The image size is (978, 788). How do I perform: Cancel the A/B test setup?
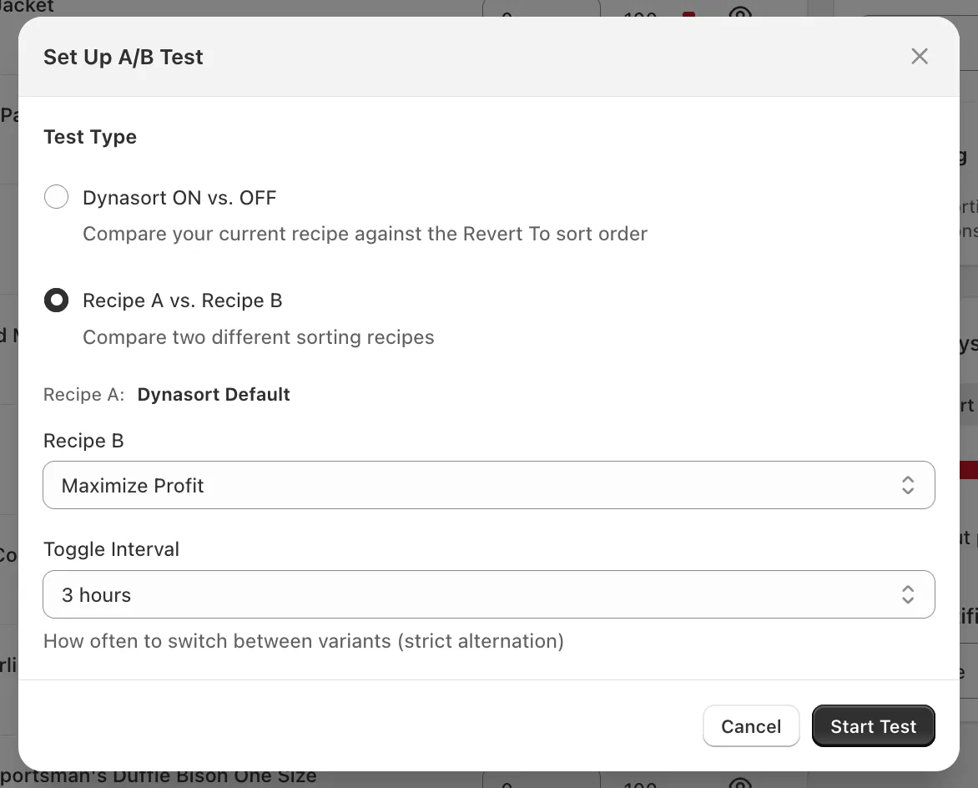pyautogui.click(x=750, y=725)
